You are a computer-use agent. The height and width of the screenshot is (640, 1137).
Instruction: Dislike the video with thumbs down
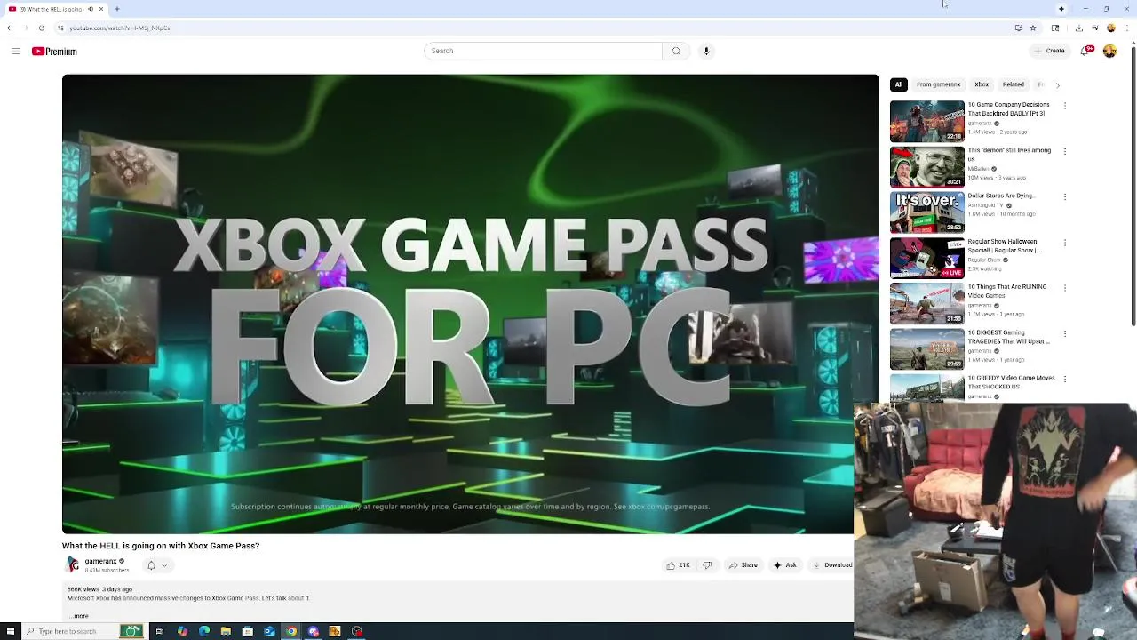(707, 565)
